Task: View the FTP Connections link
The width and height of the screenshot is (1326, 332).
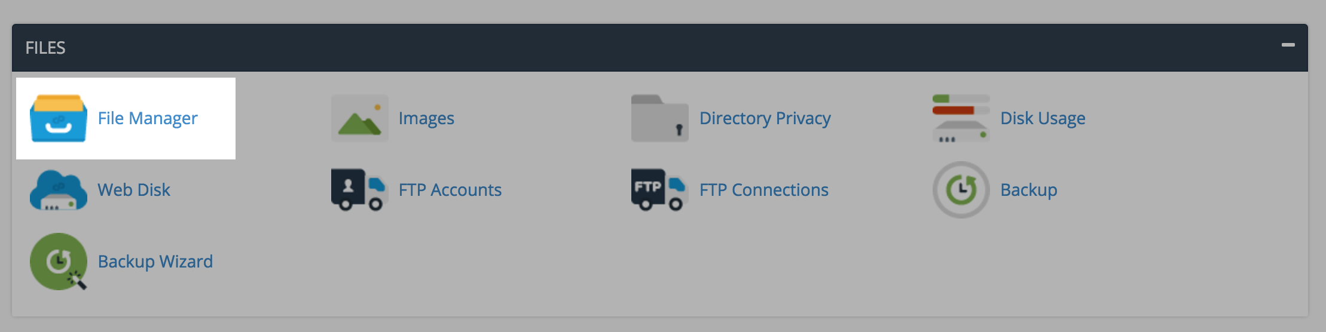Action: [x=764, y=190]
